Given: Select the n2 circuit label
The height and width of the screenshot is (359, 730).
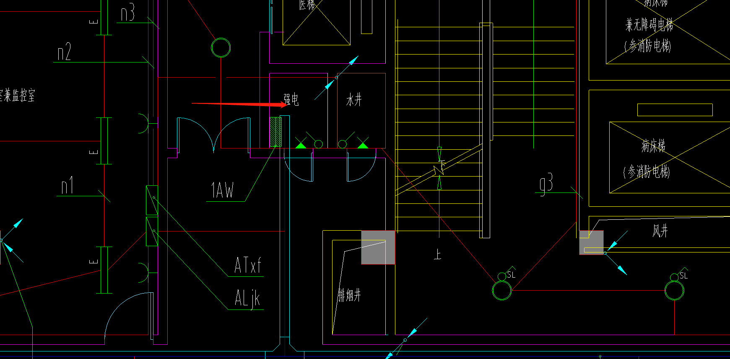Looking at the screenshot, I should (64, 52).
